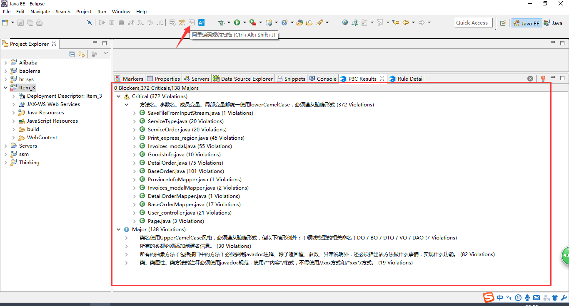Open the Project menu
569x306 pixels.
pos(84,12)
